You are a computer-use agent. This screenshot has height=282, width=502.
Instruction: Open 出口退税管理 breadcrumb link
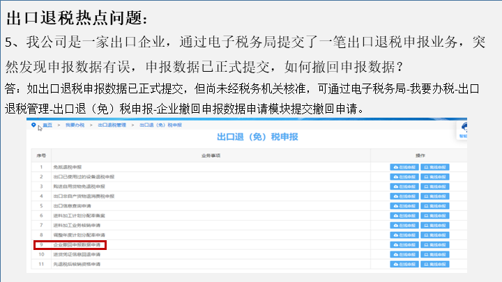click(112, 125)
